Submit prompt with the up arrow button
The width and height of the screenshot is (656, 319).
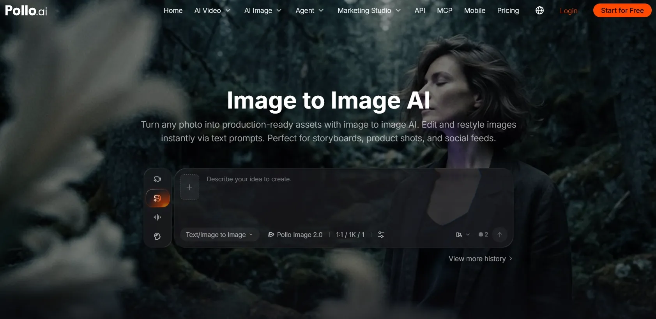point(500,235)
